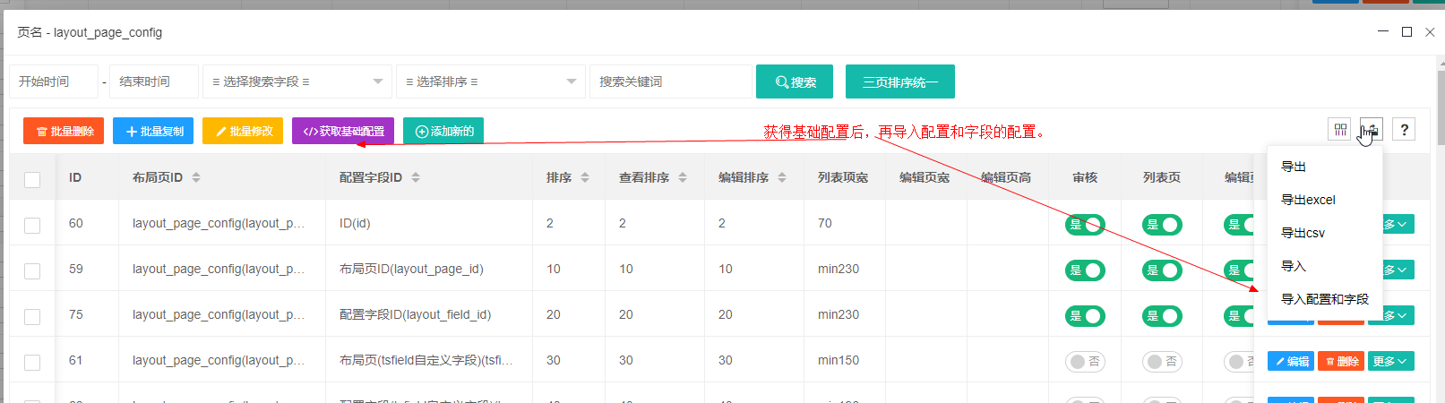Choose 导入配置和字段 menu entry
1445x403 pixels.
pos(1324,299)
